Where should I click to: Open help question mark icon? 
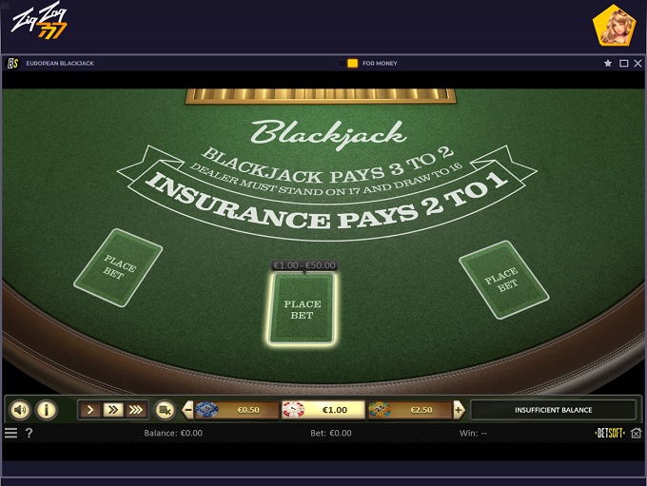[x=29, y=433]
